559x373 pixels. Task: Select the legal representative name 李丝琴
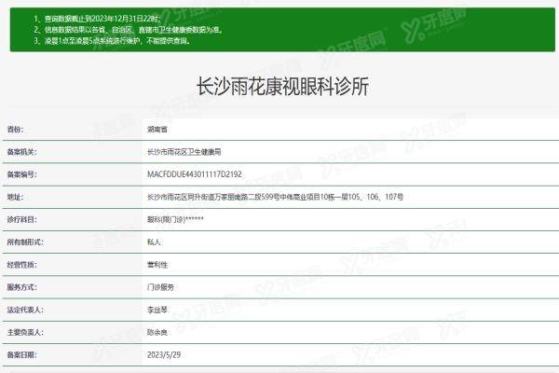coord(157,310)
